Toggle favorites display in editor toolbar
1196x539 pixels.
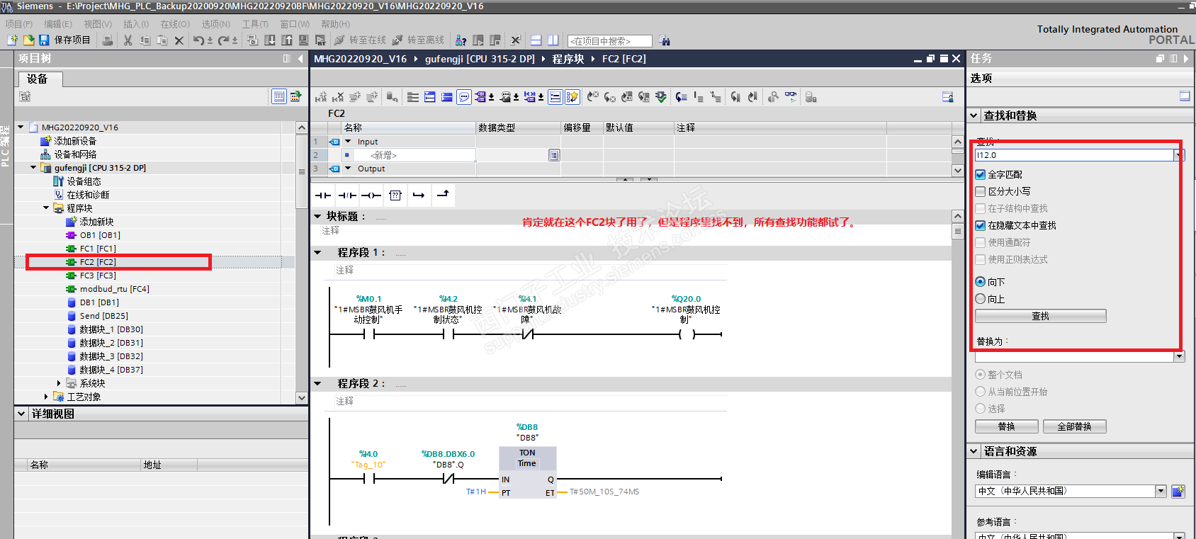pyautogui.click(x=572, y=97)
